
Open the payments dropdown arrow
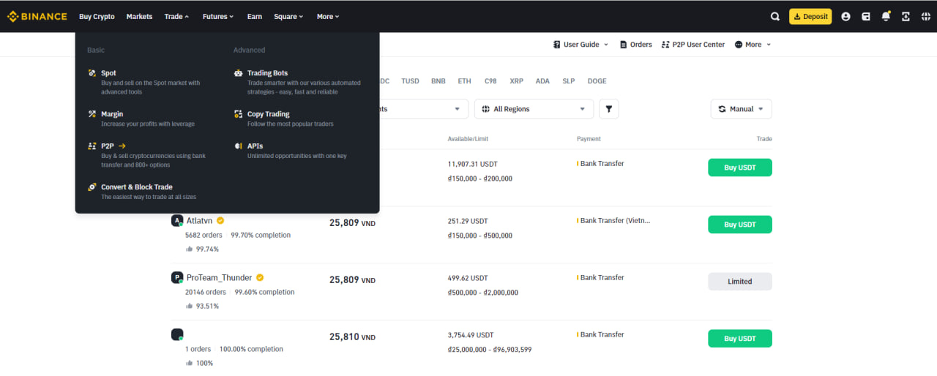click(458, 109)
